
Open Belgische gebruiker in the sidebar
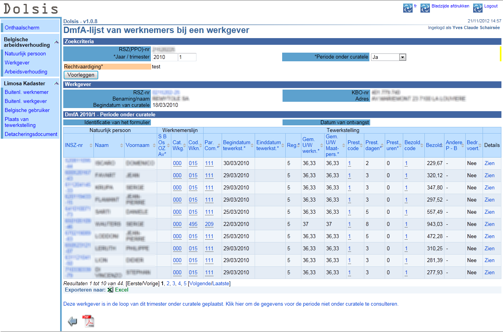point(27,110)
